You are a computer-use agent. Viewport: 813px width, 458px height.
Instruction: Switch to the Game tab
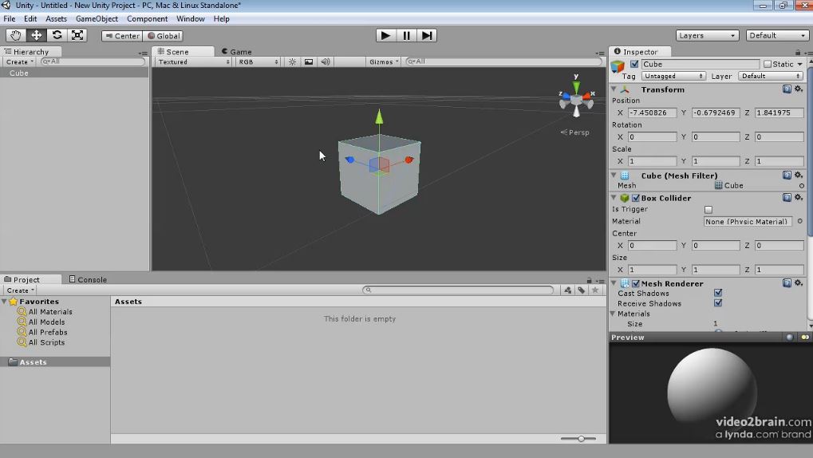coord(236,52)
